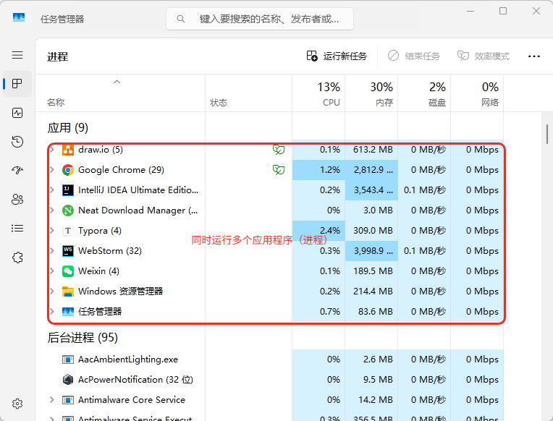Expand the Google Chrome process group
Screen dimensions: 553x421
coord(51,170)
